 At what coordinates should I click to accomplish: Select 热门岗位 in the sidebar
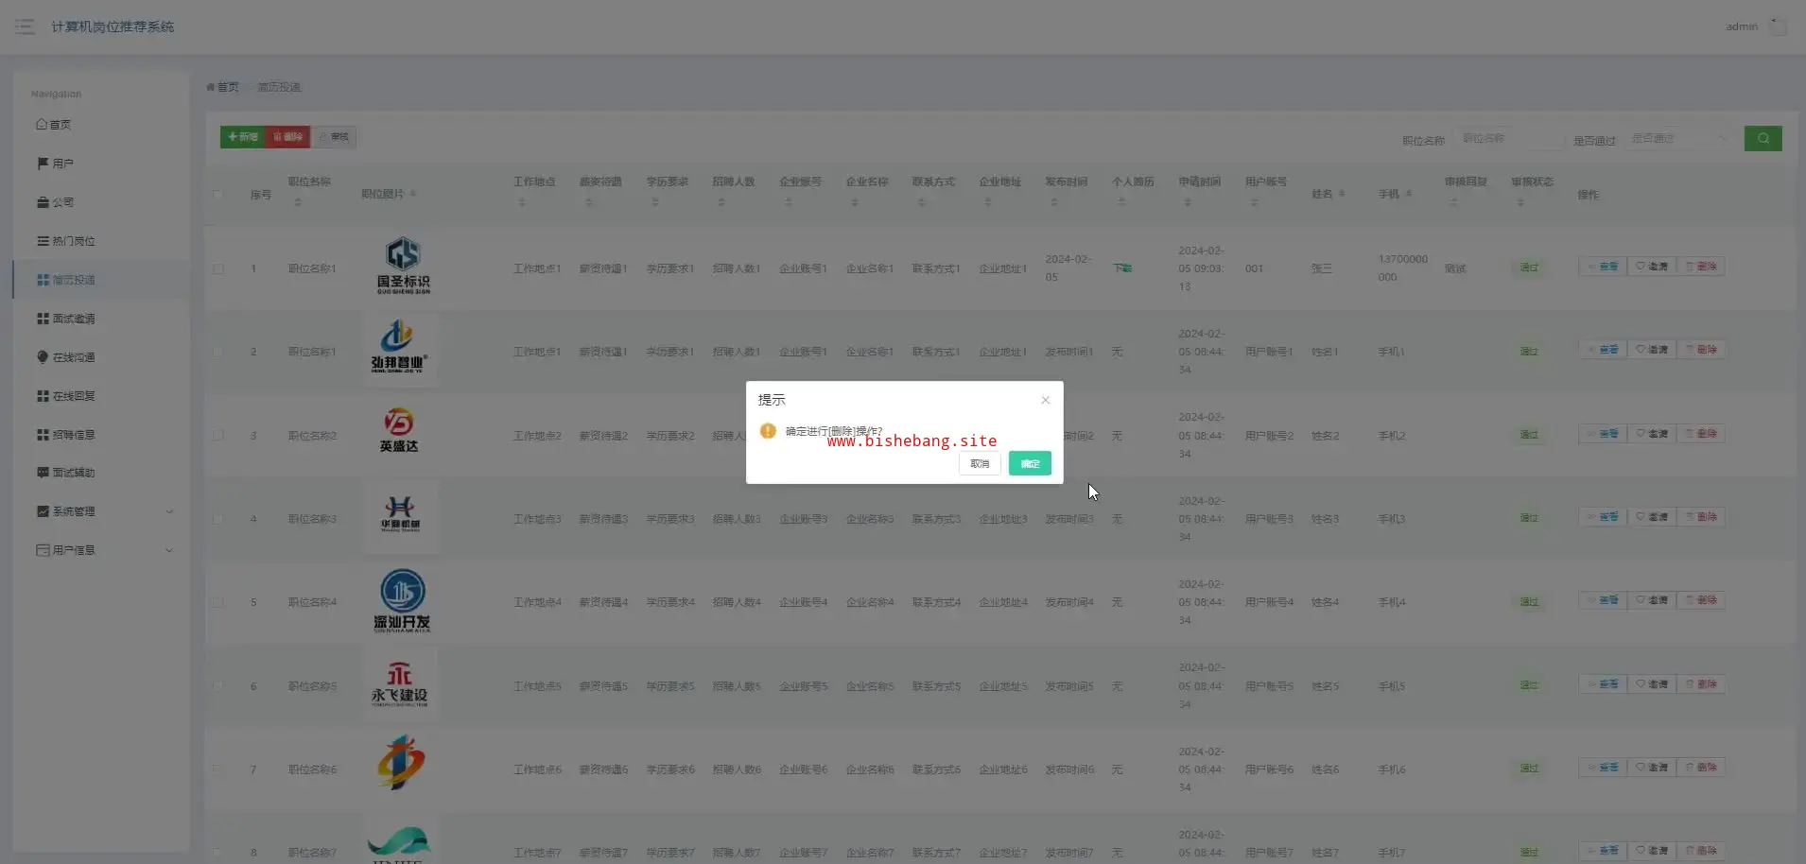click(x=101, y=241)
